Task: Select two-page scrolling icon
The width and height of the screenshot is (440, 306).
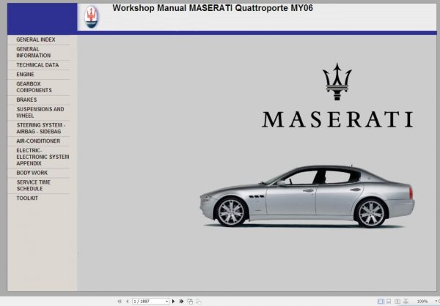Action: (406, 302)
